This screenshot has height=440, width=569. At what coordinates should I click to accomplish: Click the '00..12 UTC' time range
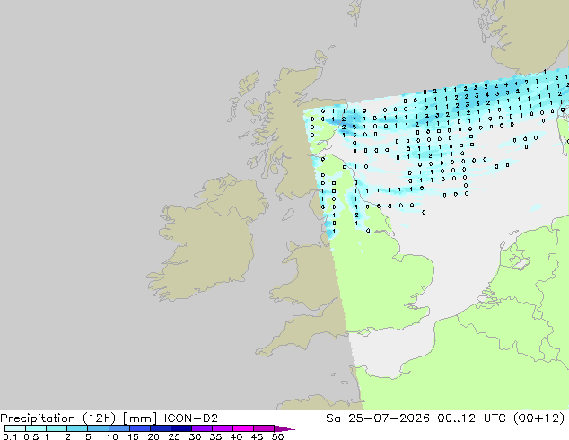(473, 418)
